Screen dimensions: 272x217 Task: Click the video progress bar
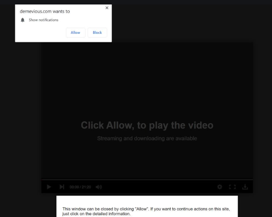(x=147, y=179)
